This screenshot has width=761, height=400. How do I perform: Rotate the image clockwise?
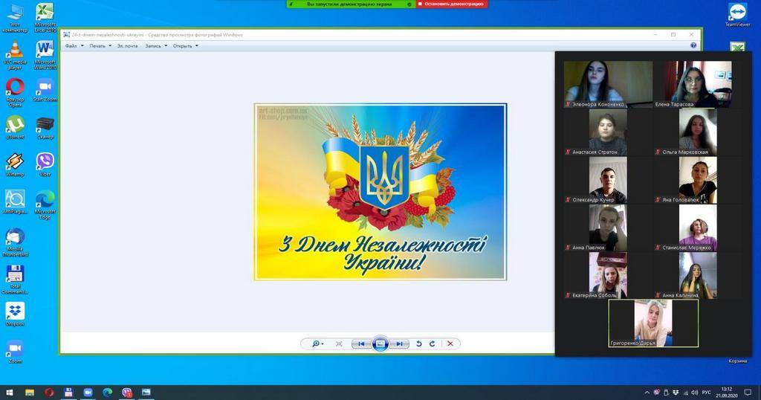[x=432, y=343]
